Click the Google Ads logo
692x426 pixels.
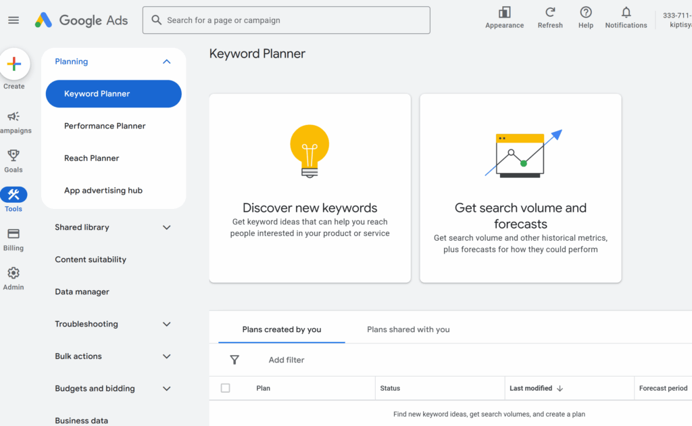pyautogui.click(x=81, y=20)
